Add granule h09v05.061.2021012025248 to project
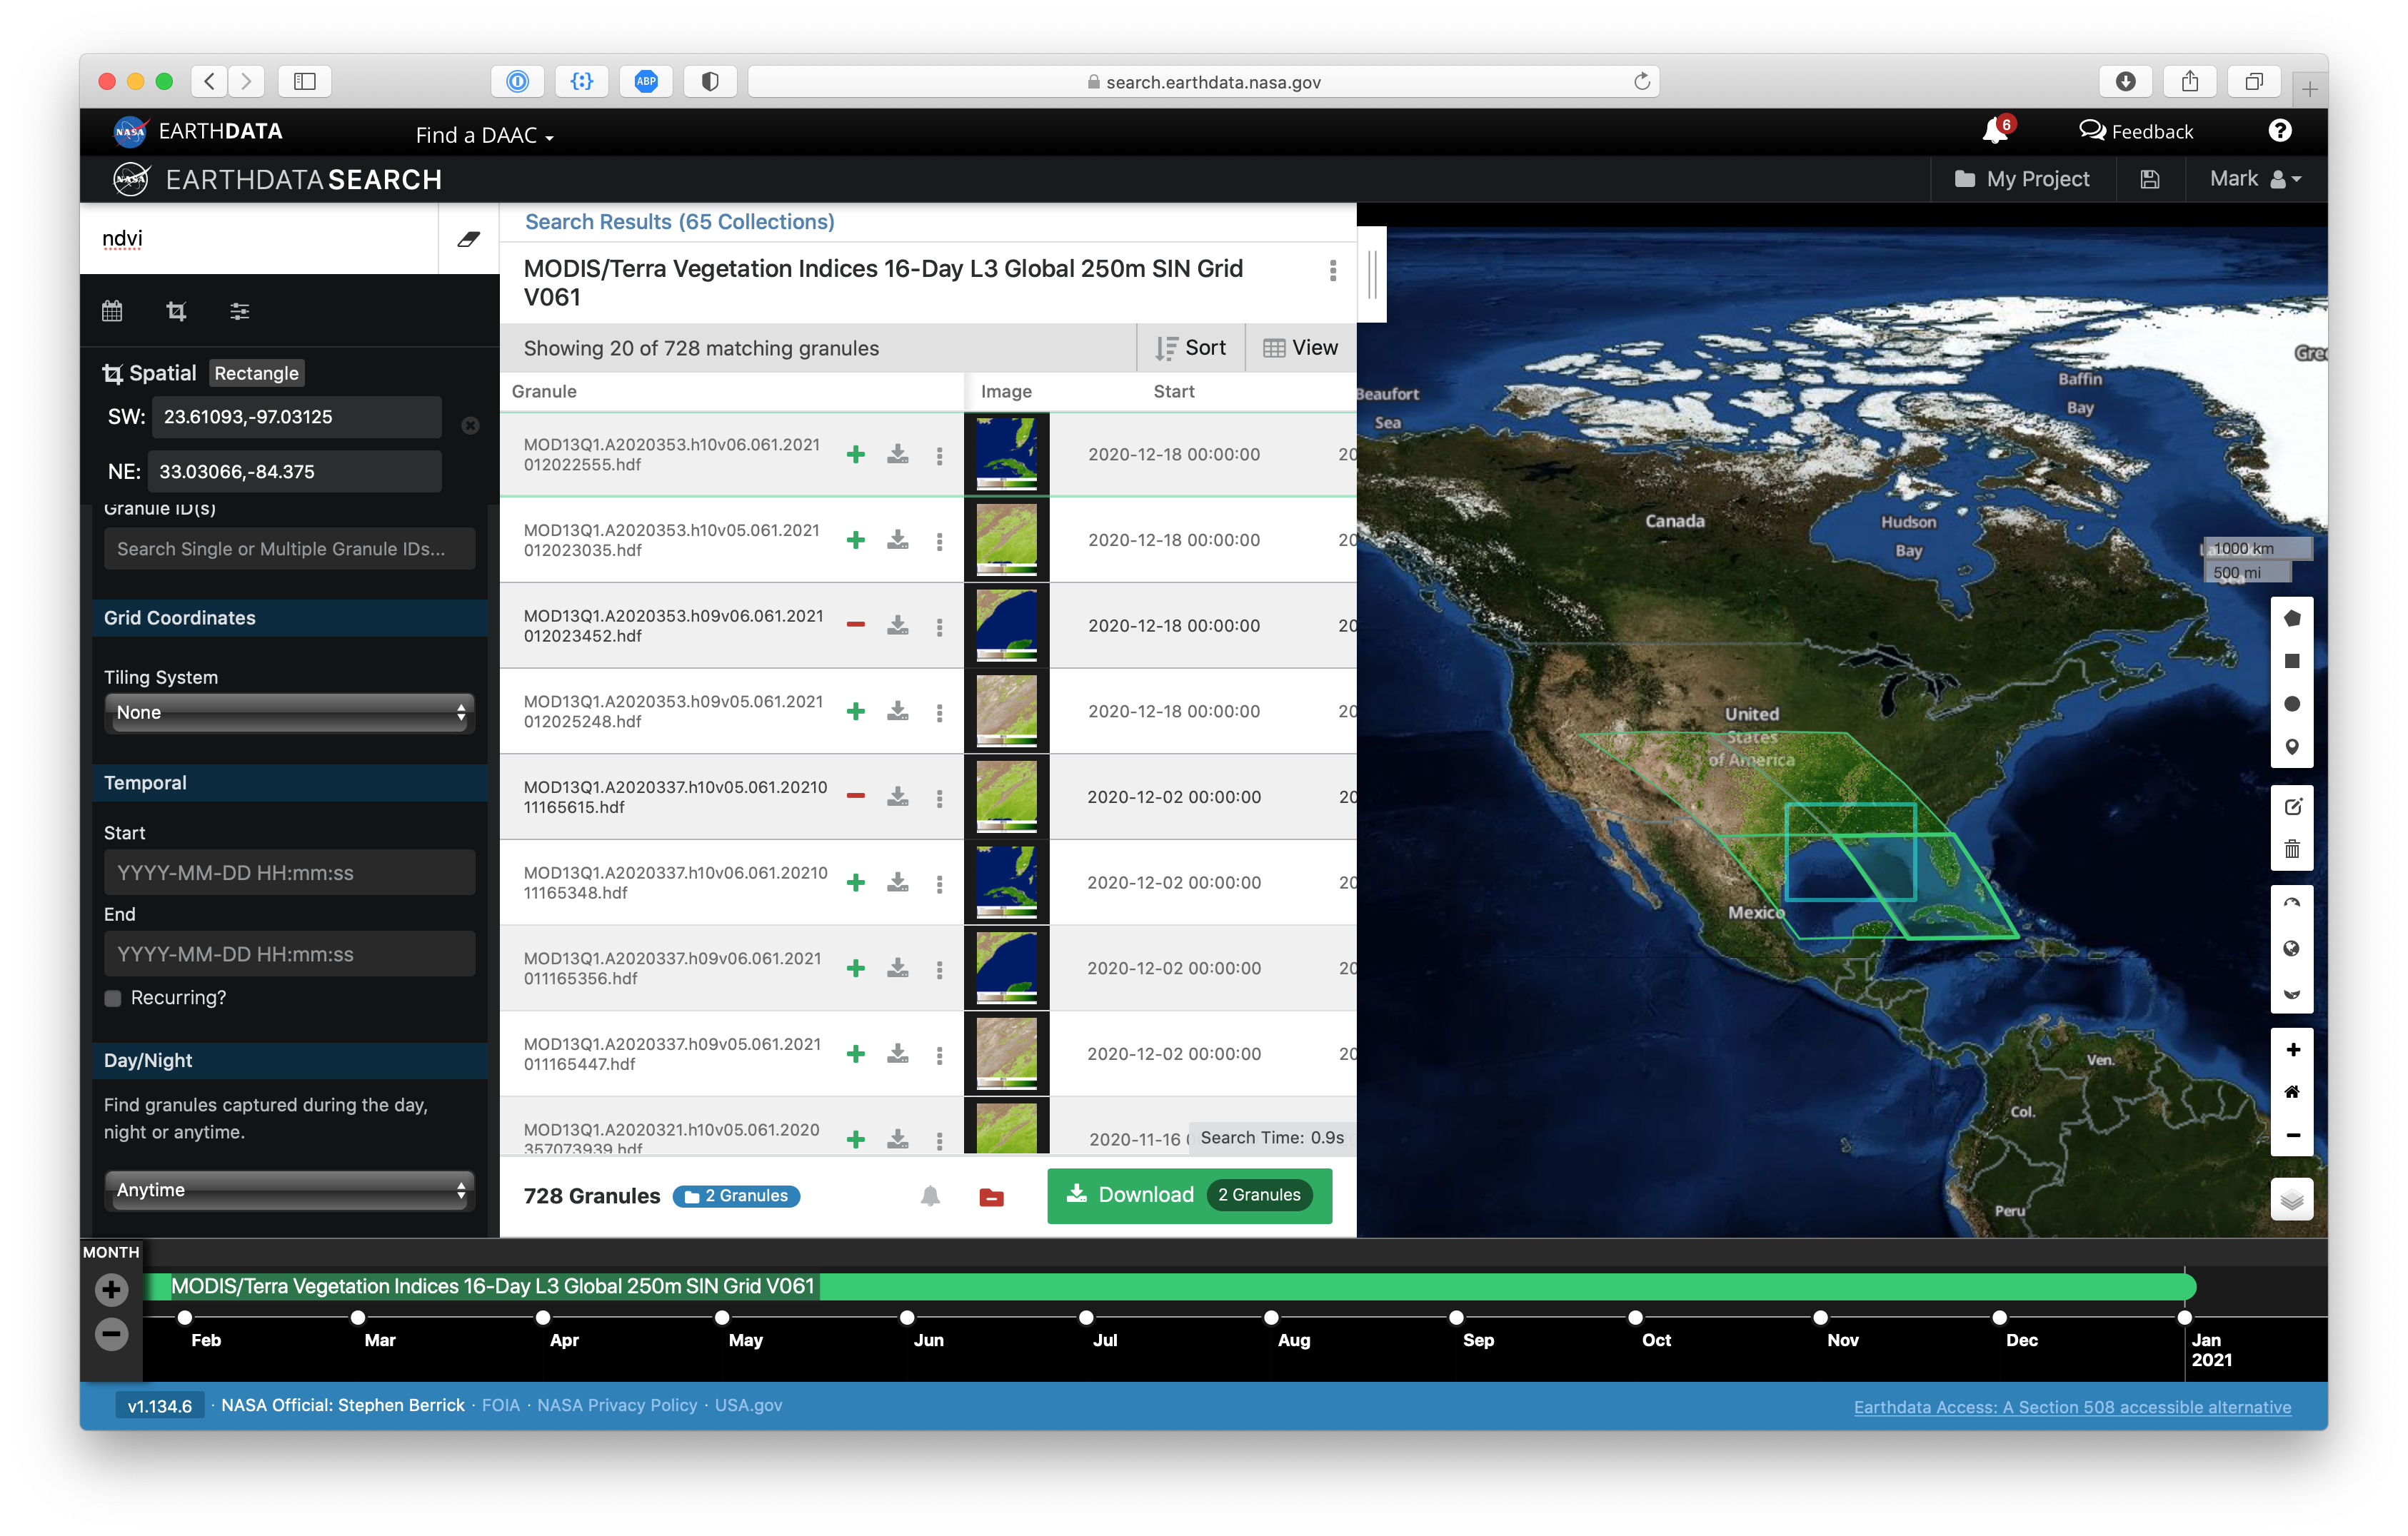Image resolution: width=2408 pixels, height=1536 pixels. coord(856,712)
